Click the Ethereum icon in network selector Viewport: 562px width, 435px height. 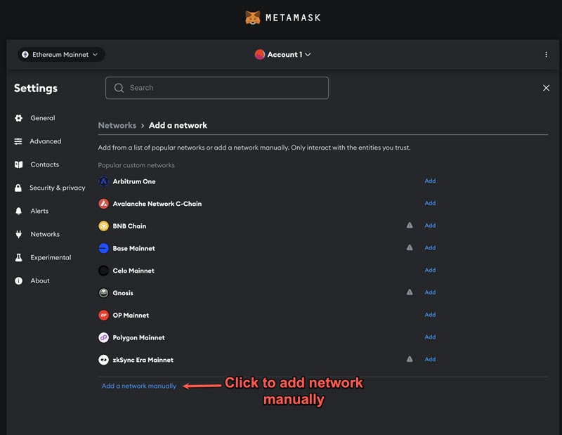tap(25, 55)
